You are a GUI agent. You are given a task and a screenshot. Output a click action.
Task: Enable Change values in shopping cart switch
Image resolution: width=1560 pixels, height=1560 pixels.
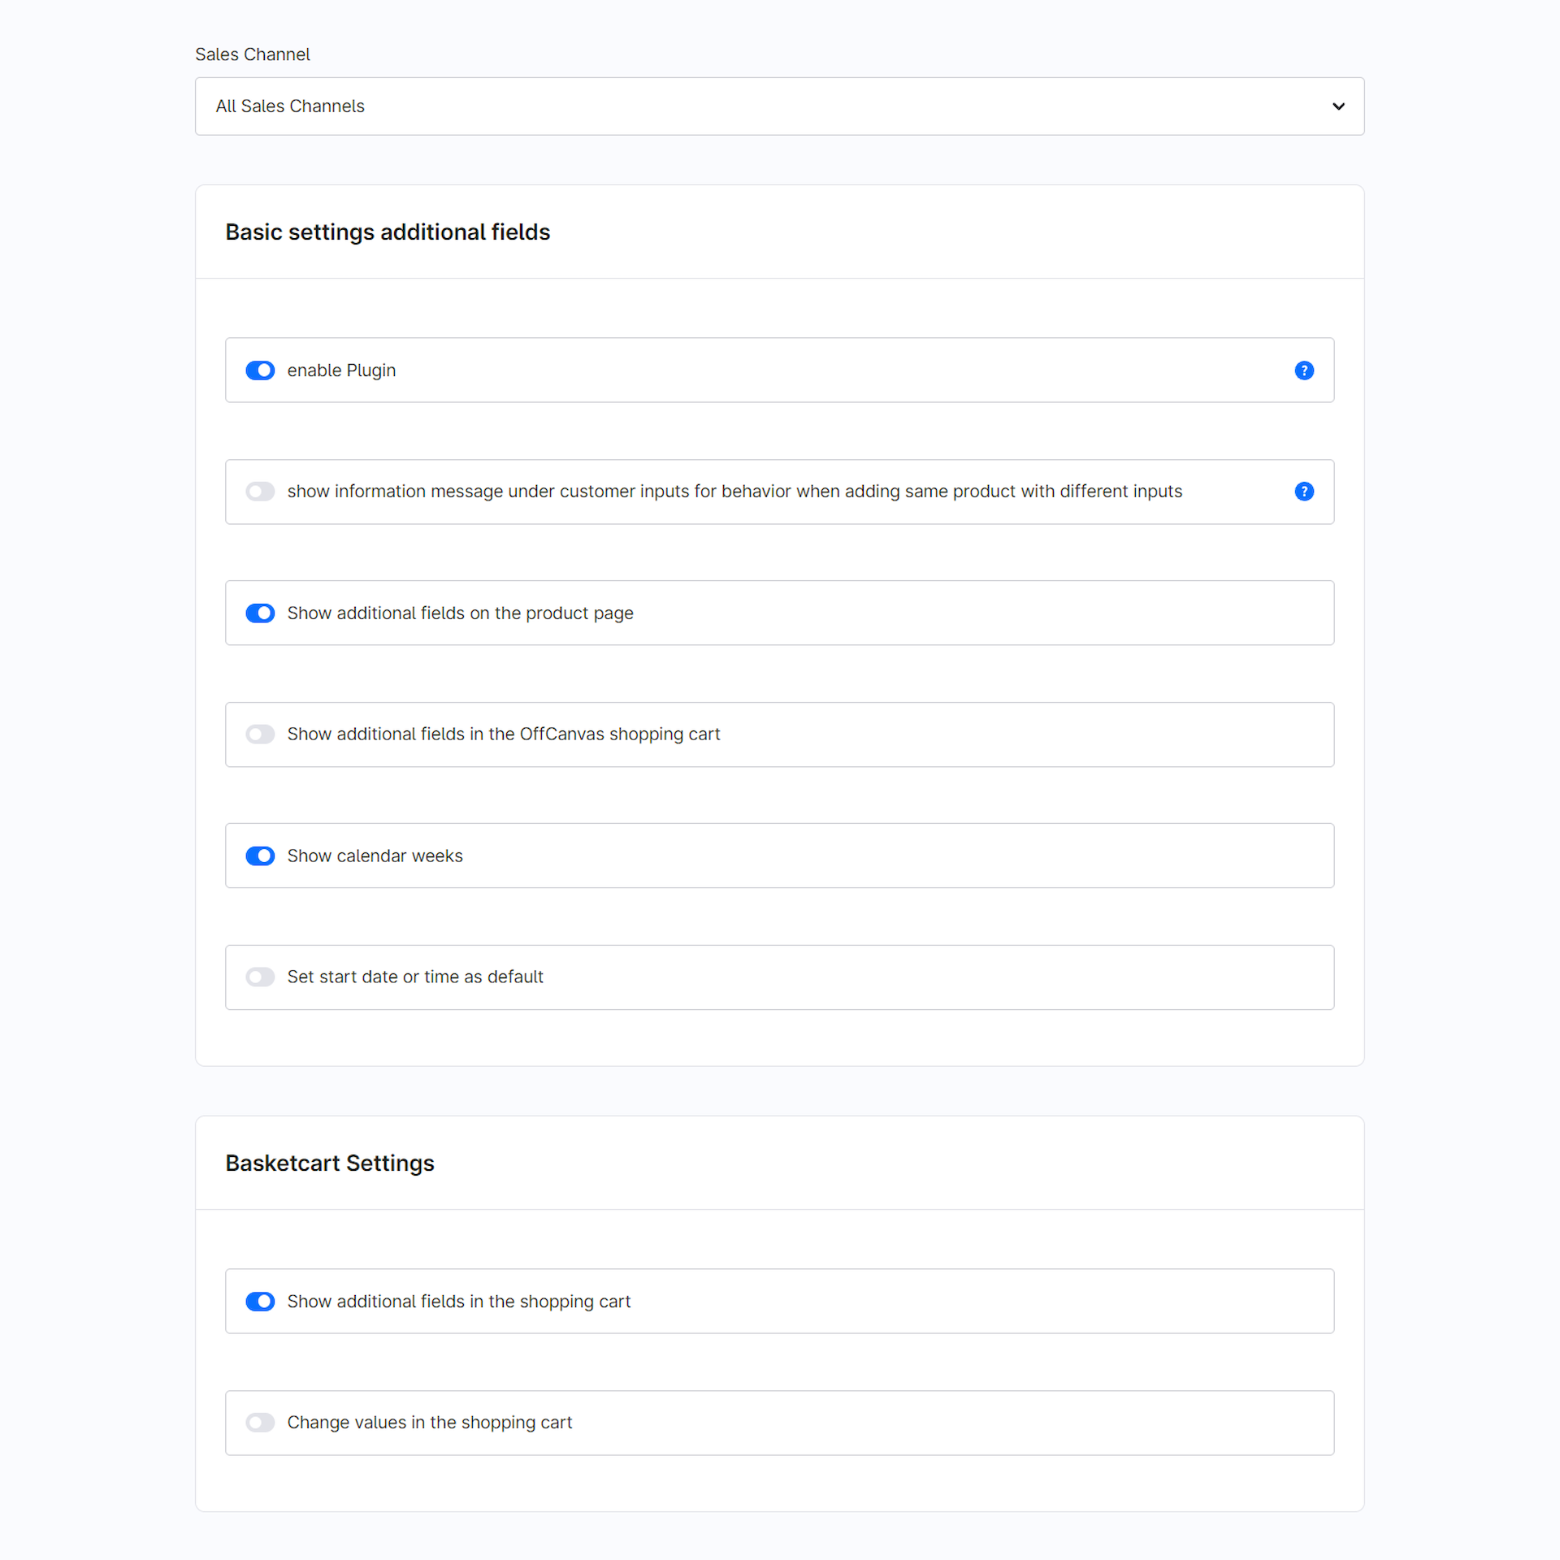pyautogui.click(x=260, y=1423)
